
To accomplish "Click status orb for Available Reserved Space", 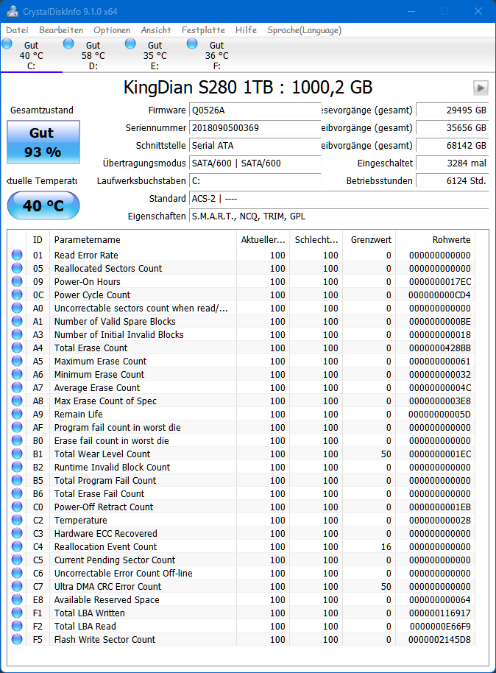I will click(17, 599).
